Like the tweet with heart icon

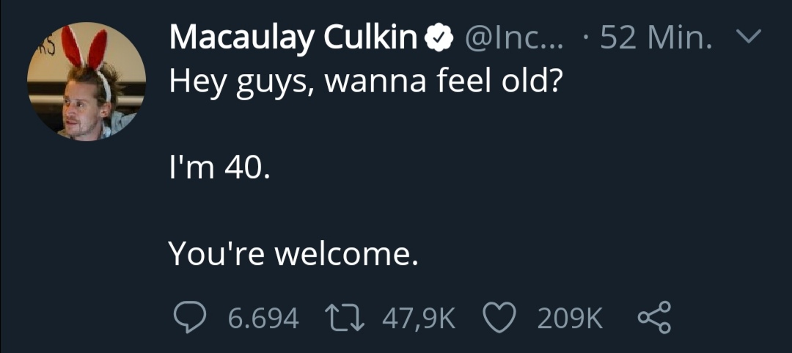coord(499,318)
